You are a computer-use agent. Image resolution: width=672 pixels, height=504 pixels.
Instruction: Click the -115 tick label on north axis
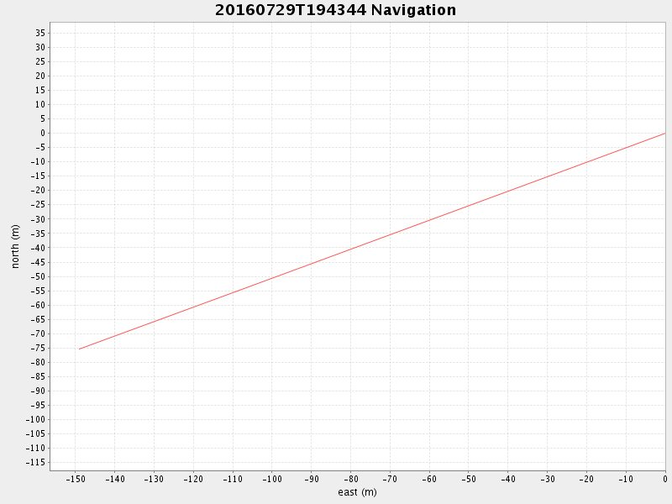[35, 463]
